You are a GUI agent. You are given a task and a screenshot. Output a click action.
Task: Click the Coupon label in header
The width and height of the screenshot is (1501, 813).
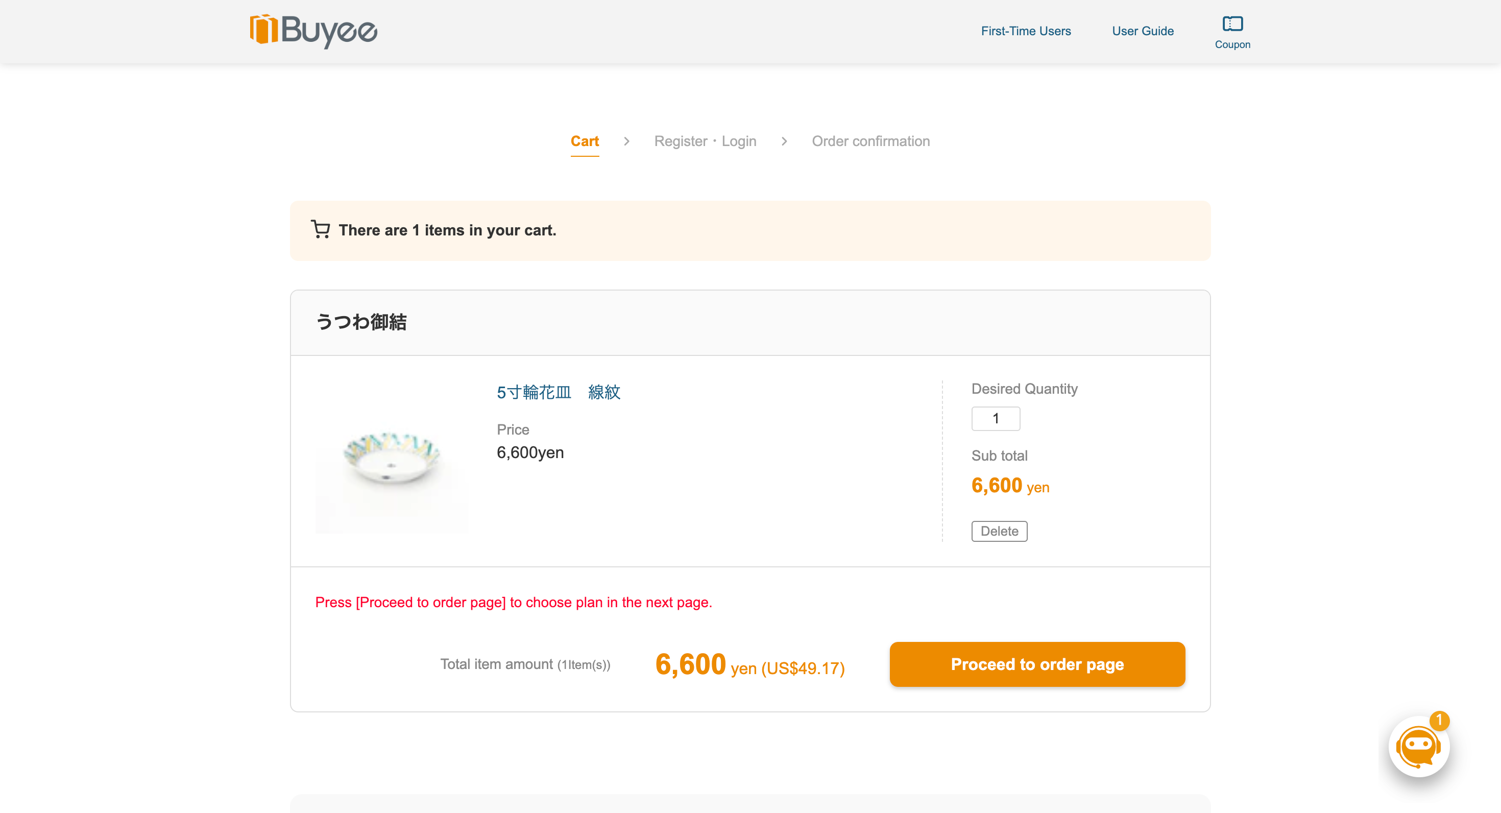coord(1232,44)
